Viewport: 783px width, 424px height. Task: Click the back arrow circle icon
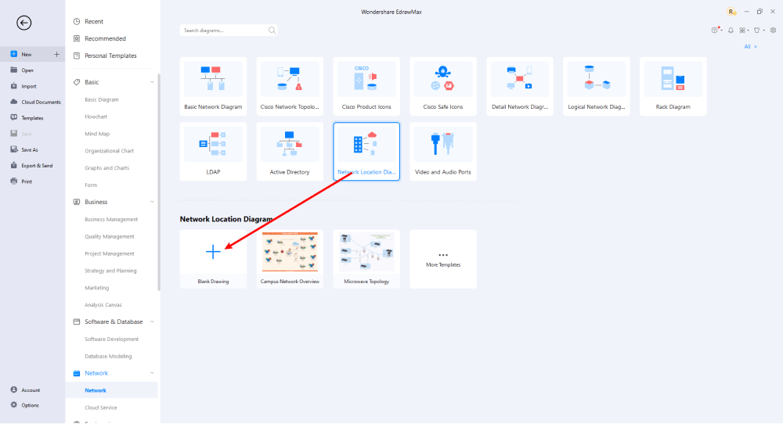coord(23,23)
